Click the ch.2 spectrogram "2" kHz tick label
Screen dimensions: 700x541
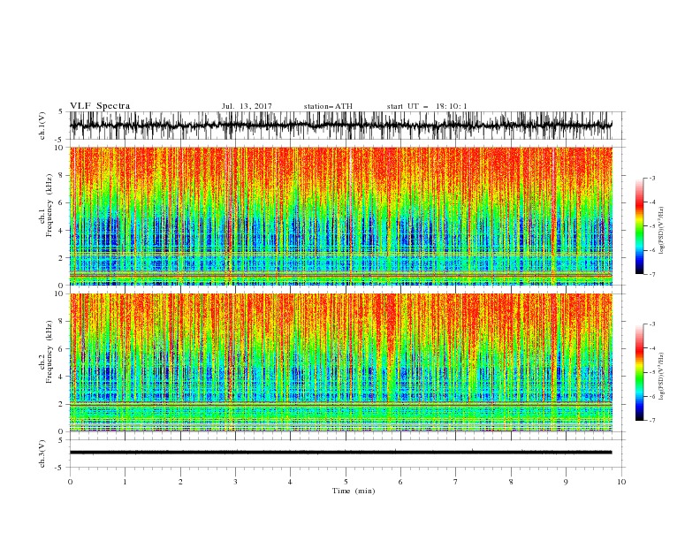[x=61, y=404]
